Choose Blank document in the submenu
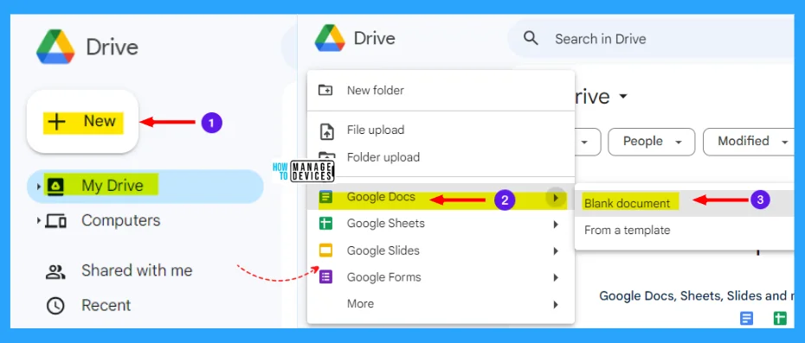 (685, 203)
